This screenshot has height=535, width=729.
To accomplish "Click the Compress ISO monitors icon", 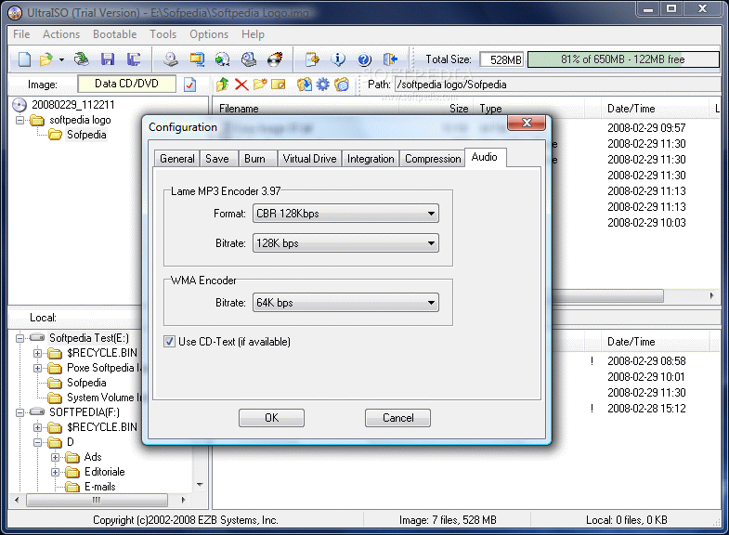I will pos(197,59).
